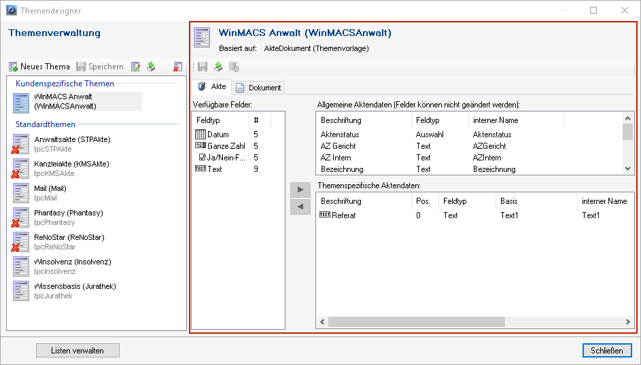Click the Themendesigner app icon in title bar
The width and height of the screenshot is (641, 365).
(12, 10)
